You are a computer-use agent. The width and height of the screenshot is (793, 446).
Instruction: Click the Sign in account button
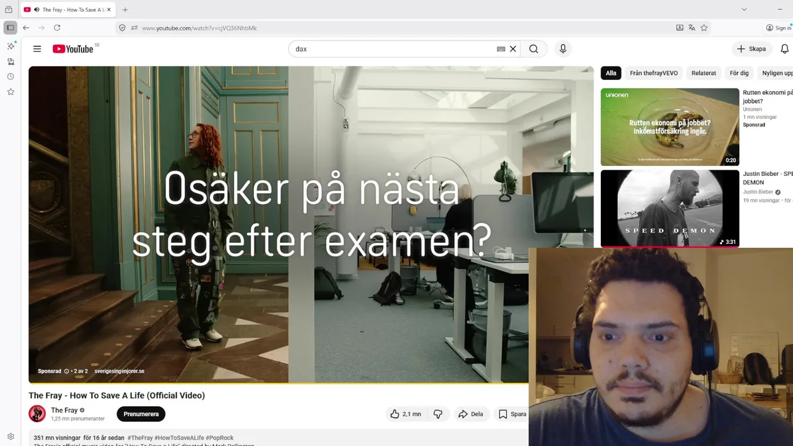[x=779, y=28]
